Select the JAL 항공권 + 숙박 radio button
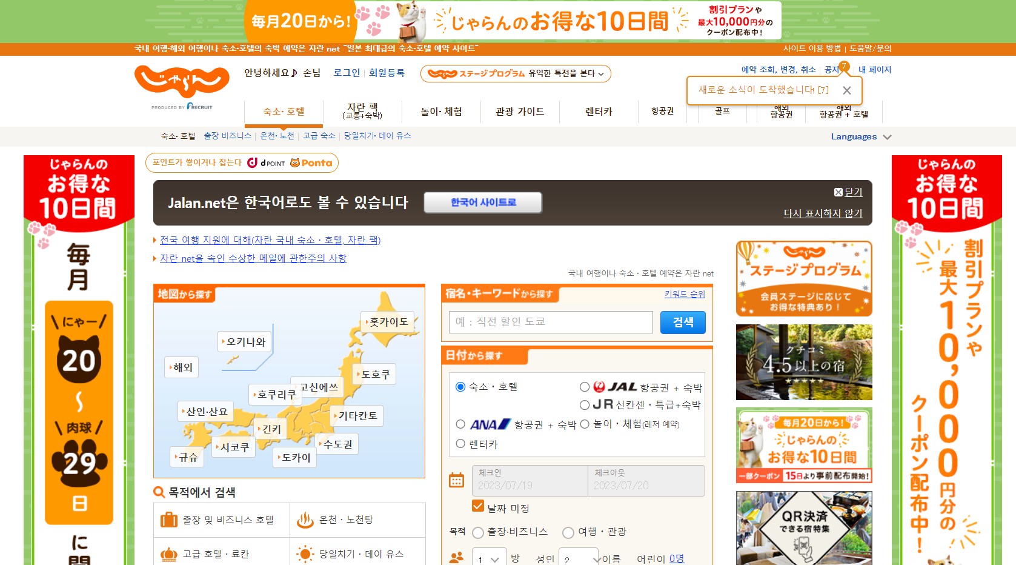Image resolution: width=1016 pixels, height=565 pixels. [x=585, y=387]
